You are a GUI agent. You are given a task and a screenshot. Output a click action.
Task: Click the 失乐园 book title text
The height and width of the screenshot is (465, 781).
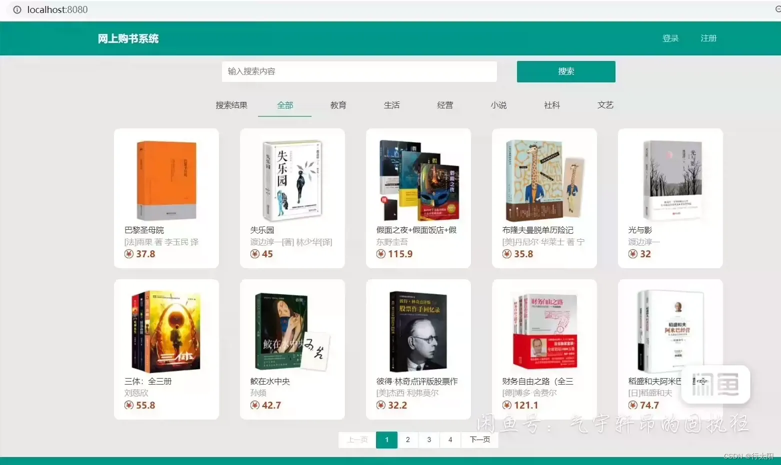pos(262,230)
